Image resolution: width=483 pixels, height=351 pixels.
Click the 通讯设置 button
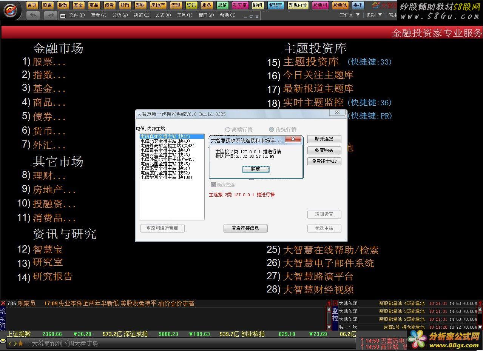click(324, 214)
